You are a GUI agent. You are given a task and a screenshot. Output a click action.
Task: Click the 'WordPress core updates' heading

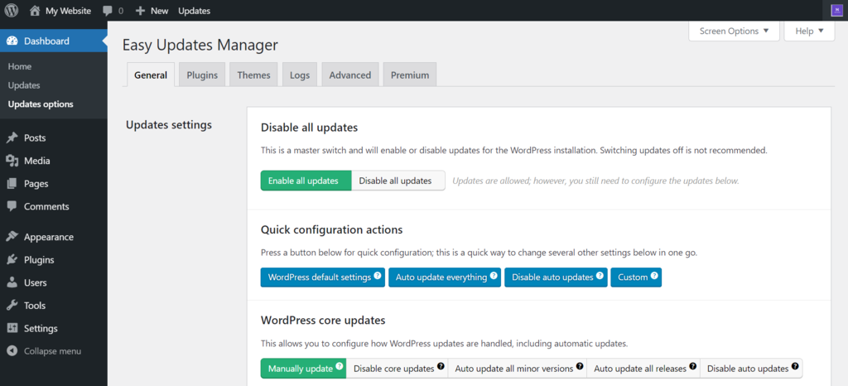click(x=323, y=320)
